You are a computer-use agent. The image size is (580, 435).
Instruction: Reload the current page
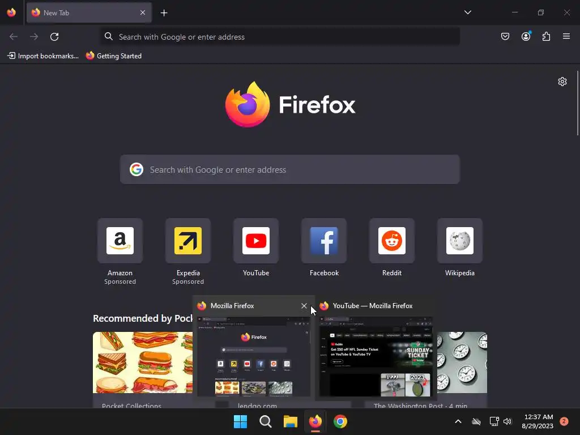(x=54, y=37)
